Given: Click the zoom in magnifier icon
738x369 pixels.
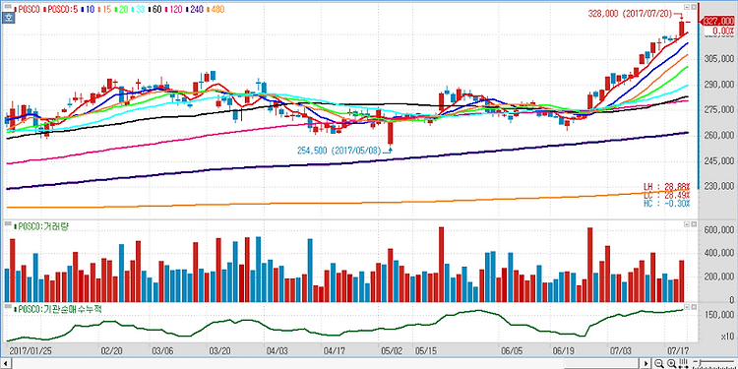Looking at the screenshot, I should click(672, 363).
